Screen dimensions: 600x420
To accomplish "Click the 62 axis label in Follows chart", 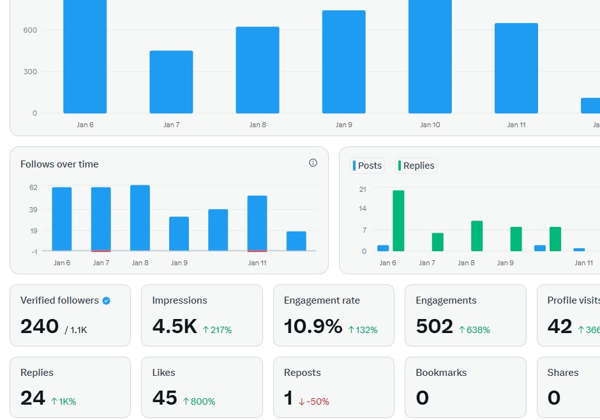I will 33,187.
